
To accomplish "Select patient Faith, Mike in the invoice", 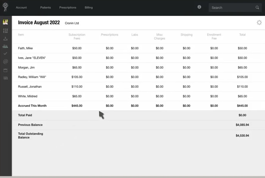I will 25,48.
